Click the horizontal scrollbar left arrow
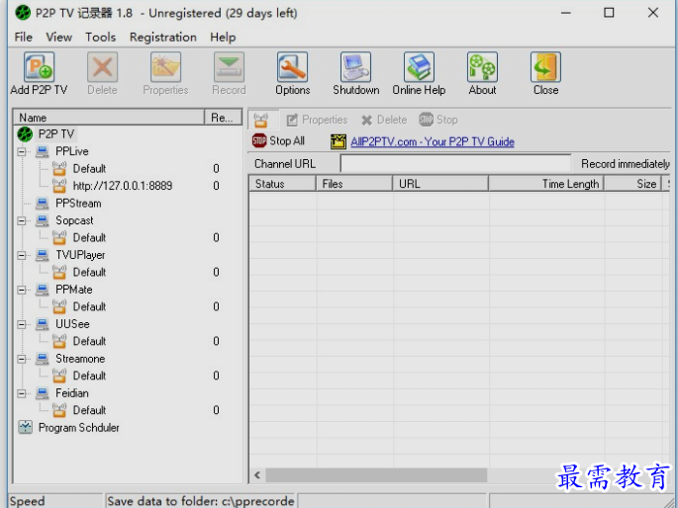Viewport: 678px width, 508px height. (x=257, y=475)
